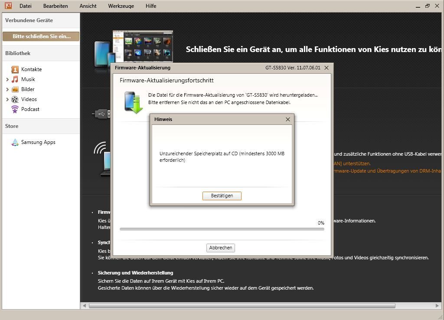This screenshot has width=444, height=320.
Task: Click the Kies logo icon in title bar
Action: tap(8, 5)
